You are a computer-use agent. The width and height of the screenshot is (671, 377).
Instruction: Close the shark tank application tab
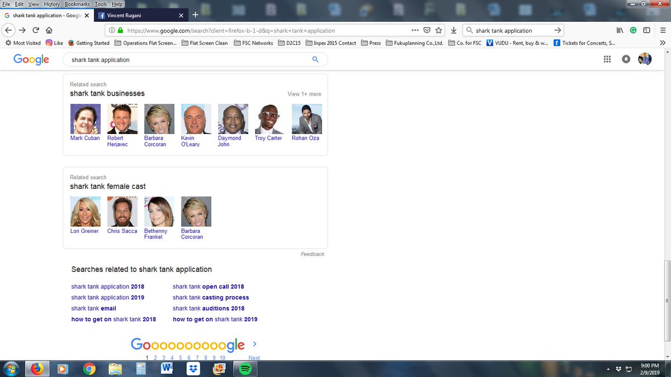click(x=87, y=16)
